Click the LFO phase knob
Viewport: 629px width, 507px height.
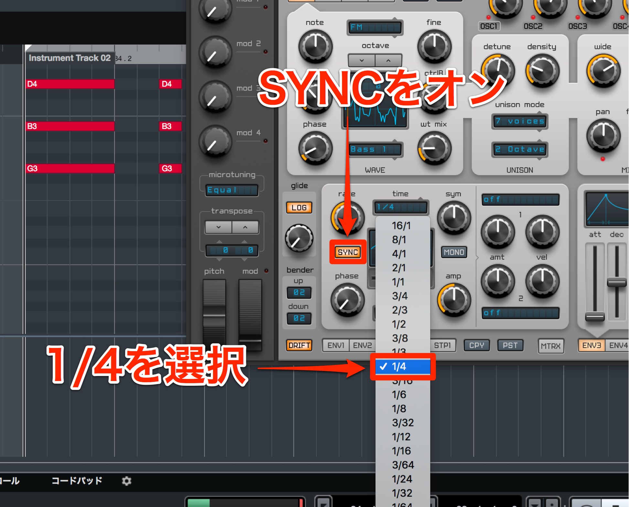pos(347,300)
